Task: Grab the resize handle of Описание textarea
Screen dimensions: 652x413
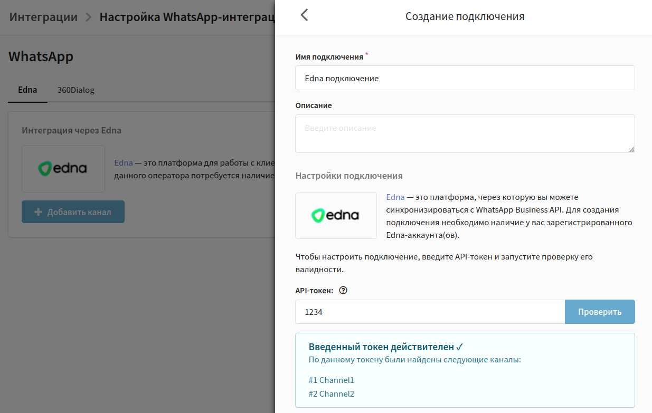Action: 631,149
